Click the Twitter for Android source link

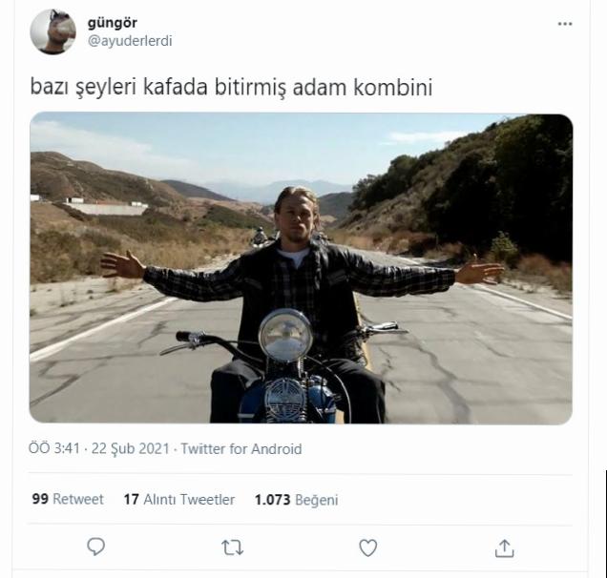[241, 449]
